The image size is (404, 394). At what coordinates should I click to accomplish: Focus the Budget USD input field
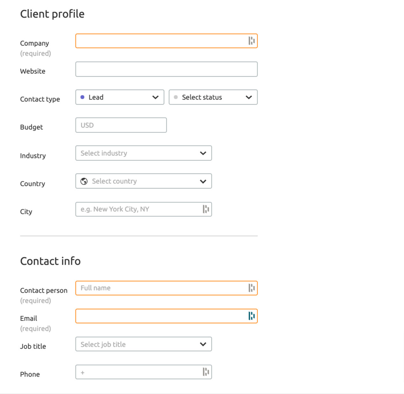coord(121,125)
